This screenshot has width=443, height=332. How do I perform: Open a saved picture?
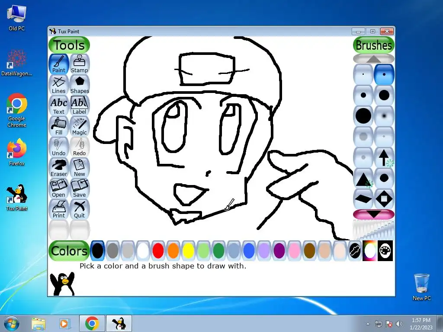pyautogui.click(x=59, y=188)
